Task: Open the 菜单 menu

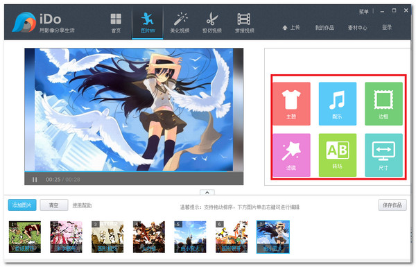Action: [x=364, y=12]
